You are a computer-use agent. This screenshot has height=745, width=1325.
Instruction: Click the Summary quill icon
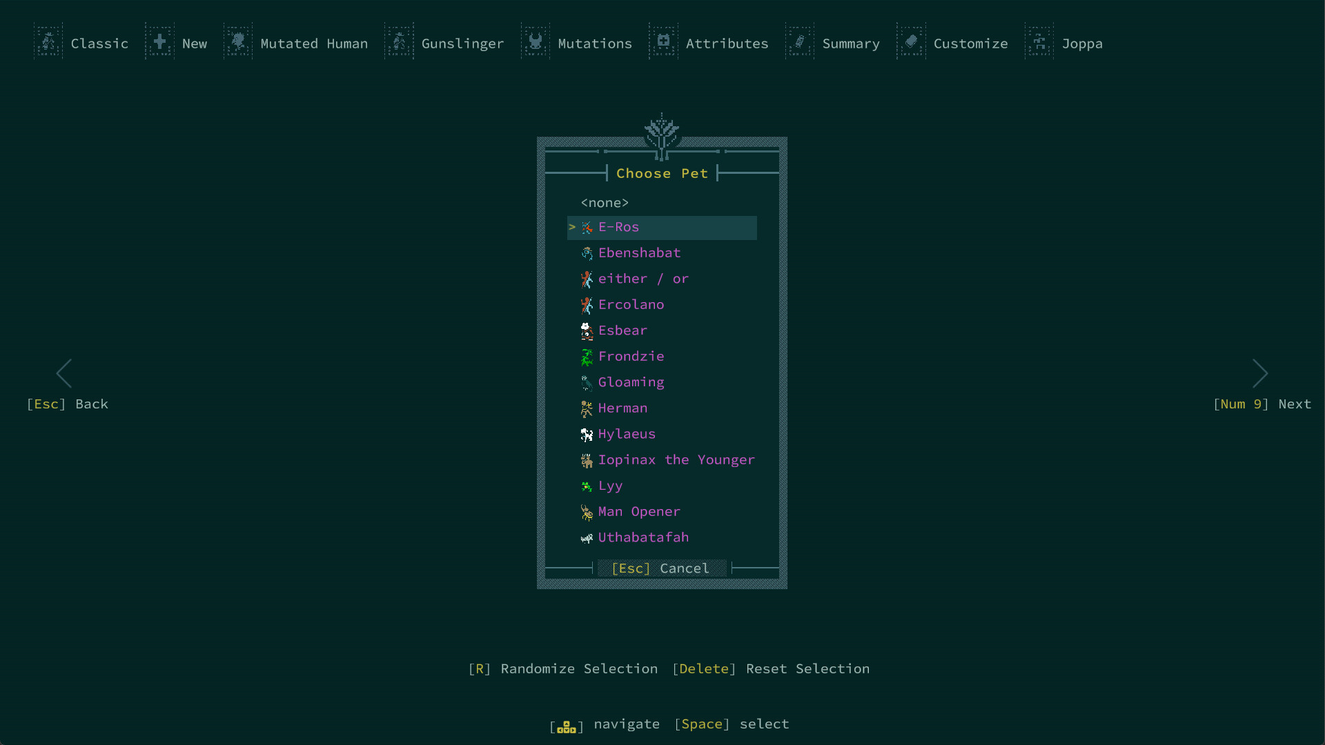pyautogui.click(x=800, y=41)
